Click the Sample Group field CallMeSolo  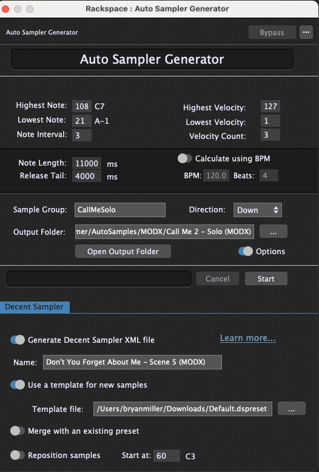pos(120,210)
